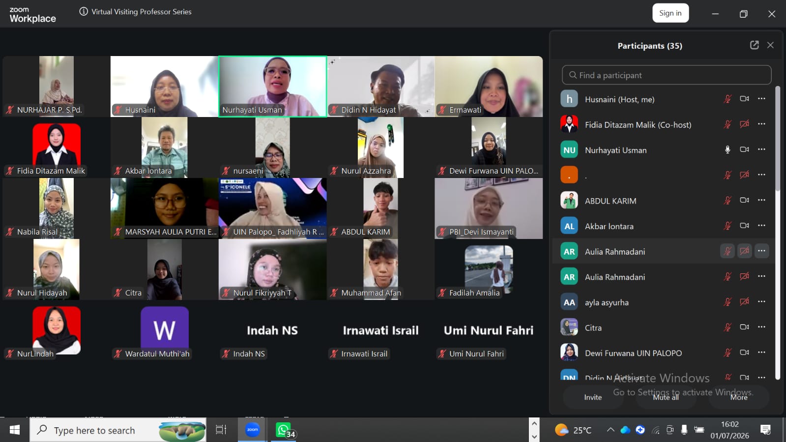Open more menu on highlighted Aulia Rahmadani row
The image size is (786, 442).
761,251
